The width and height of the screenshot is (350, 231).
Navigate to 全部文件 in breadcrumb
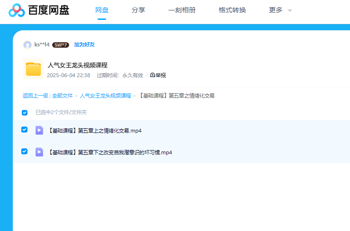point(63,96)
